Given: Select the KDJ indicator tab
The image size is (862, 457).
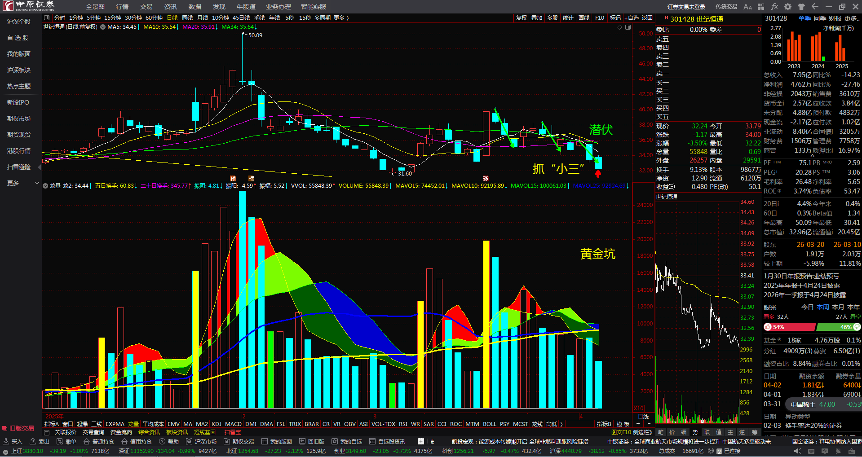Looking at the screenshot, I should click(x=217, y=424).
